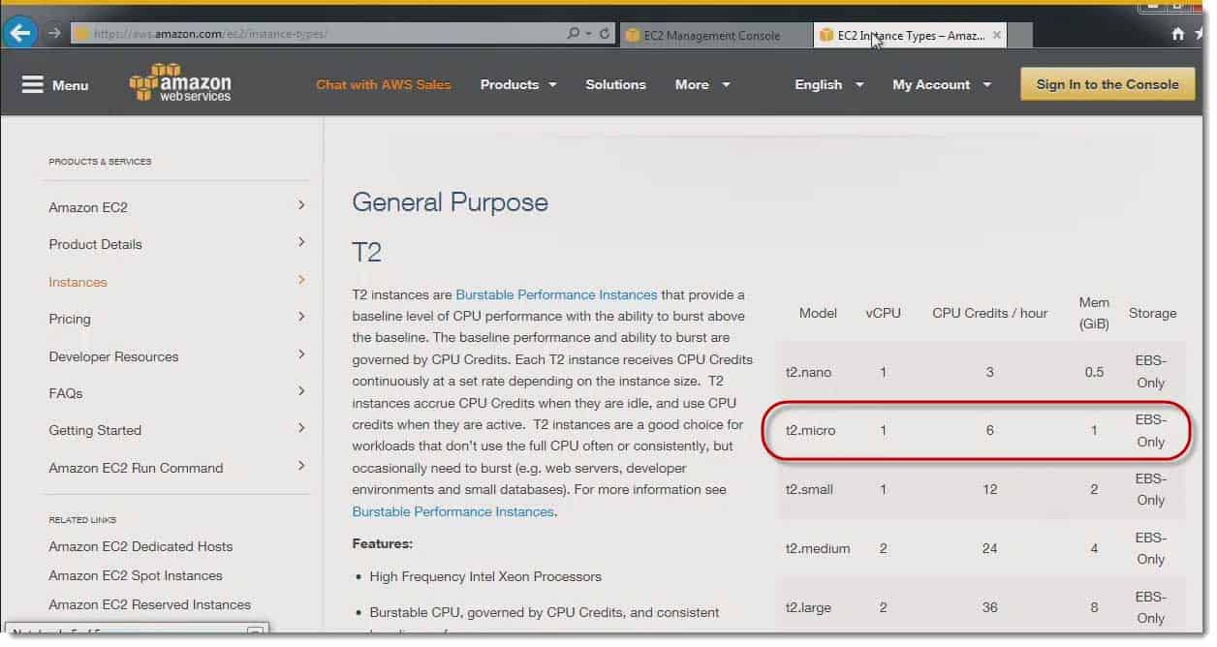The height and width of the screenshot is (647, 1217).
Task: Click the Amazon Web Services logo
Action: (x=180, y=83)
